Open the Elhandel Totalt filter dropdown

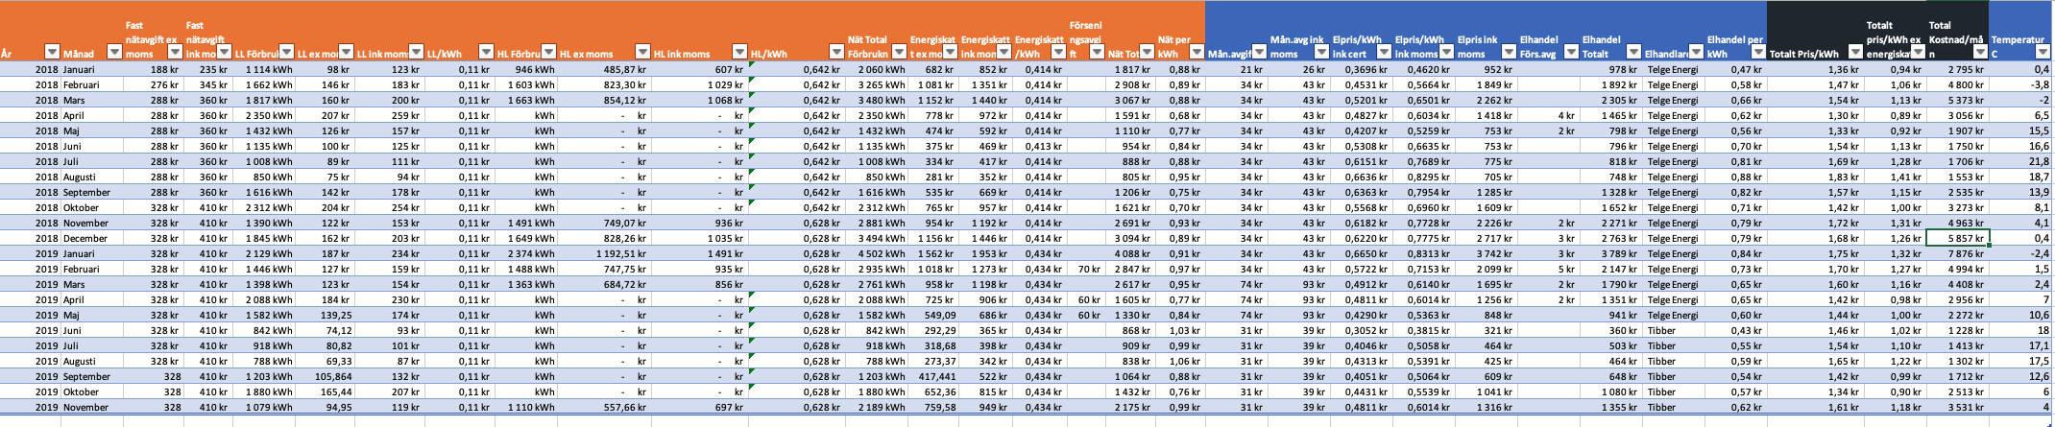click(x=1632, y=54)
